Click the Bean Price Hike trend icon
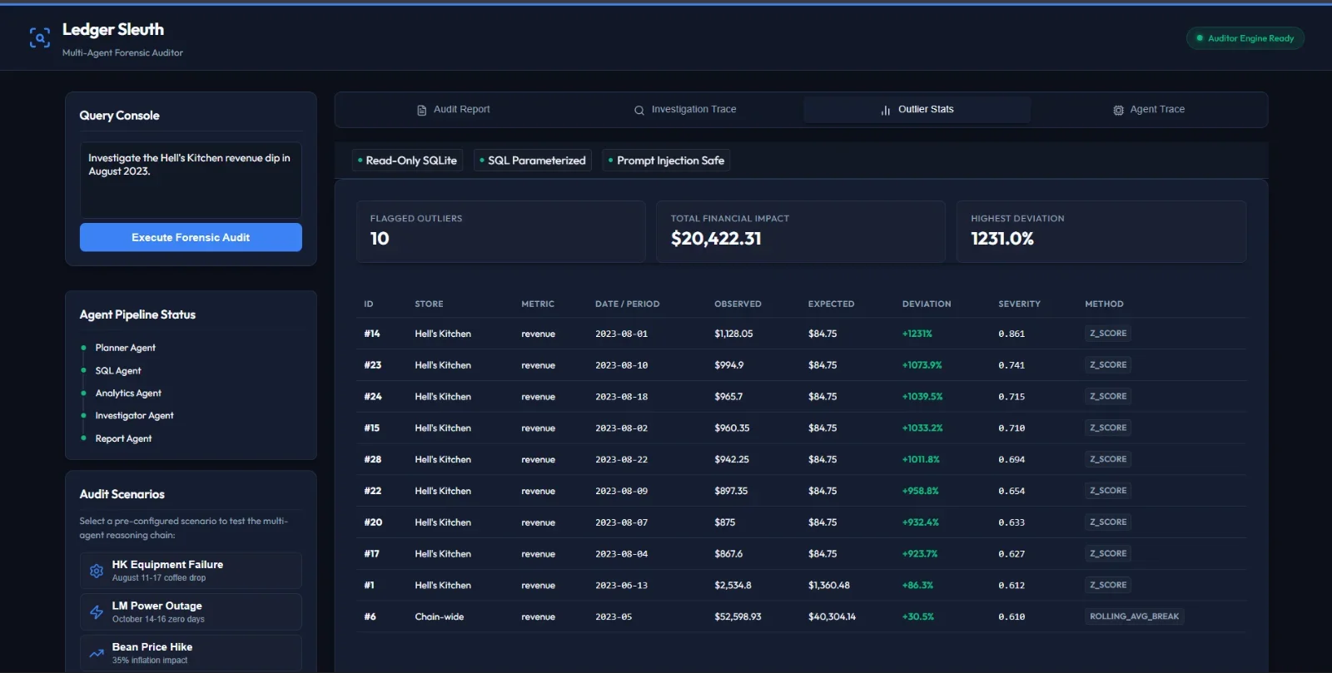Image resolution: width=1332 pixels, height=673 pixels. click(97, 653)
